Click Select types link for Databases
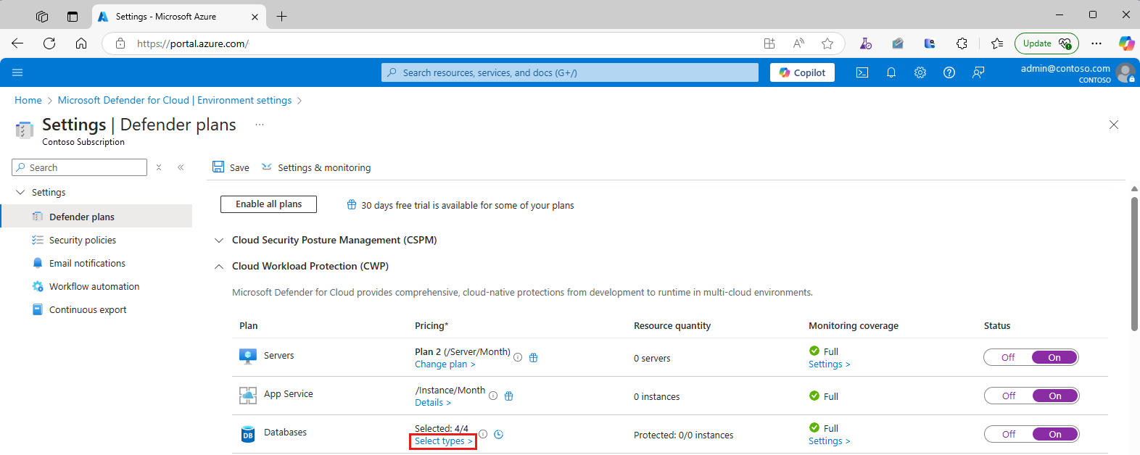Viewport: 1140px width, 455px height. pos(443,441)
